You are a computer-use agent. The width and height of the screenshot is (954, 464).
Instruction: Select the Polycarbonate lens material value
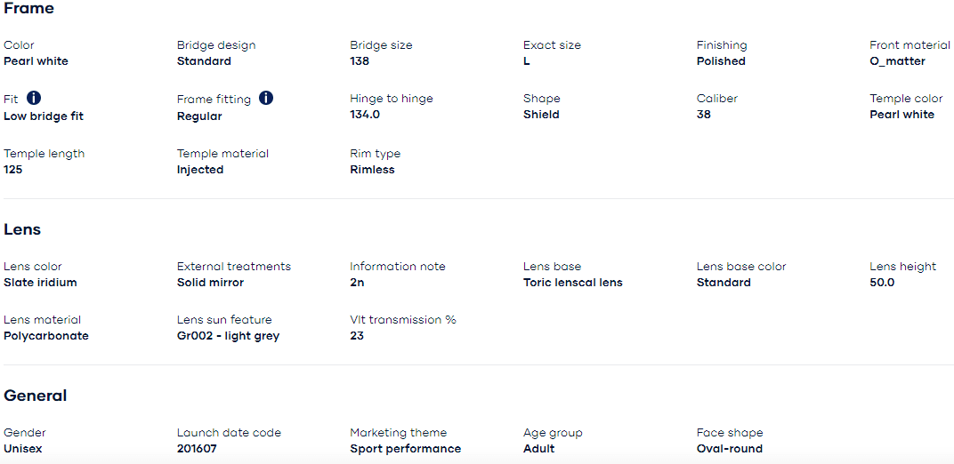click(46, 336)
